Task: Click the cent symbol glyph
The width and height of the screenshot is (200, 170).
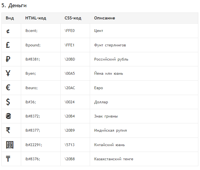Action: click(x=8, y=31)
